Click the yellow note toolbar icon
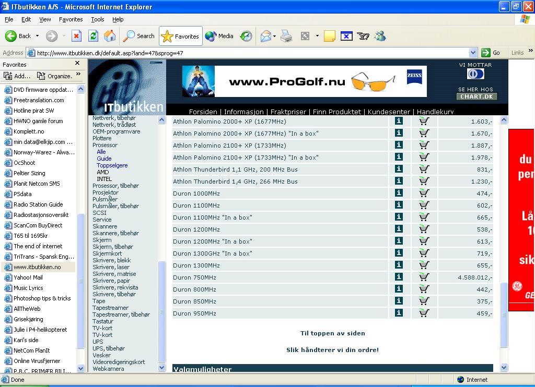The height and width of the screenshot is (387, 535). tap(329, 36)
